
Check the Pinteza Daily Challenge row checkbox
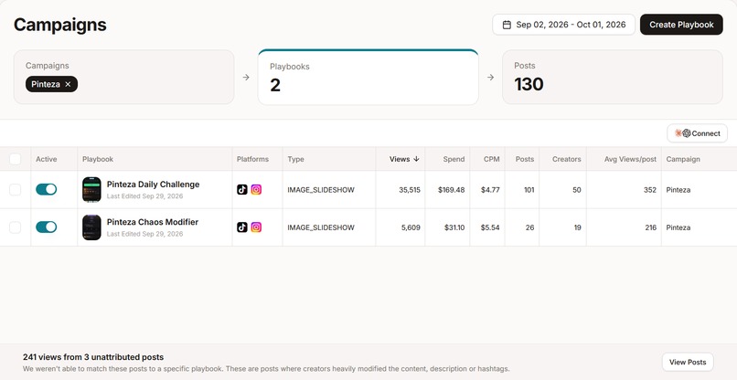[x=15, y=190]
